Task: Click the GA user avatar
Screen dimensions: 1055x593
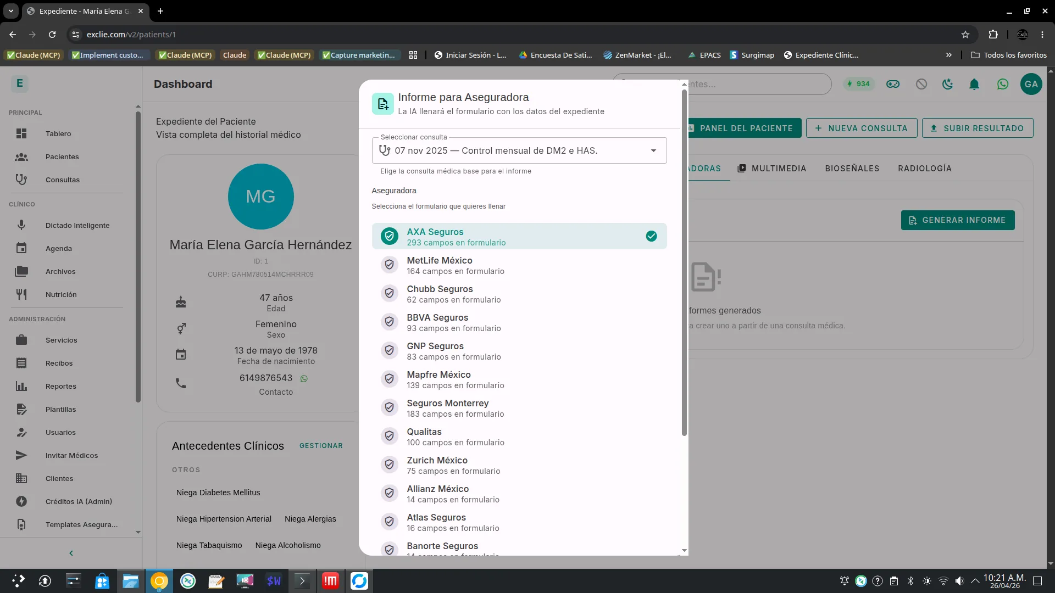Action: [1031, 84]
